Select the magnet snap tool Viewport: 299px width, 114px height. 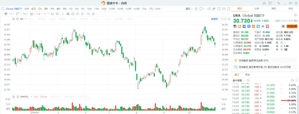pos(68,14)
